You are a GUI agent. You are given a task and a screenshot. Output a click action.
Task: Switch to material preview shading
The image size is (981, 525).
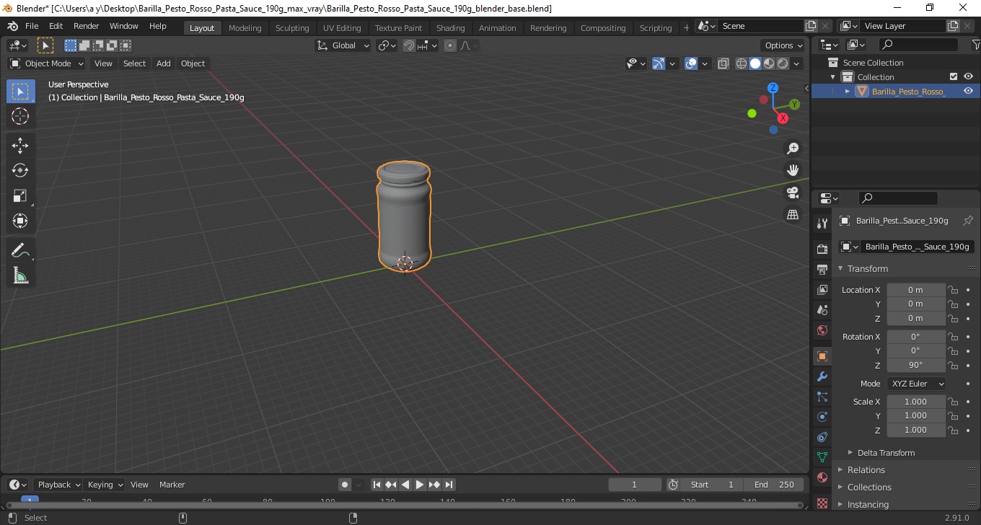(x=769, y=63)
